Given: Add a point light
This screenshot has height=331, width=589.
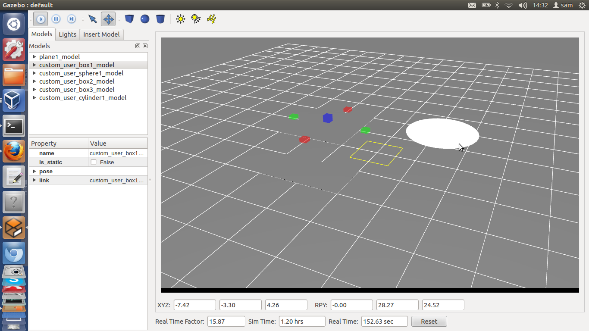Looking at the screenshot, I should point(181,19).
